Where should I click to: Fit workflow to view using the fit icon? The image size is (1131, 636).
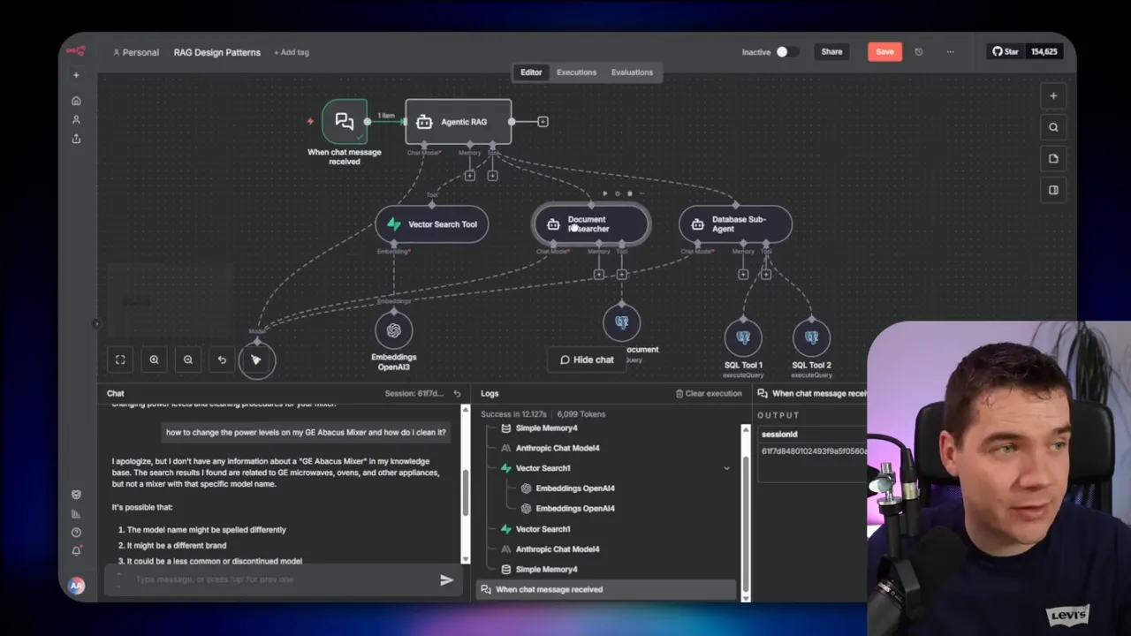point(120,360)
